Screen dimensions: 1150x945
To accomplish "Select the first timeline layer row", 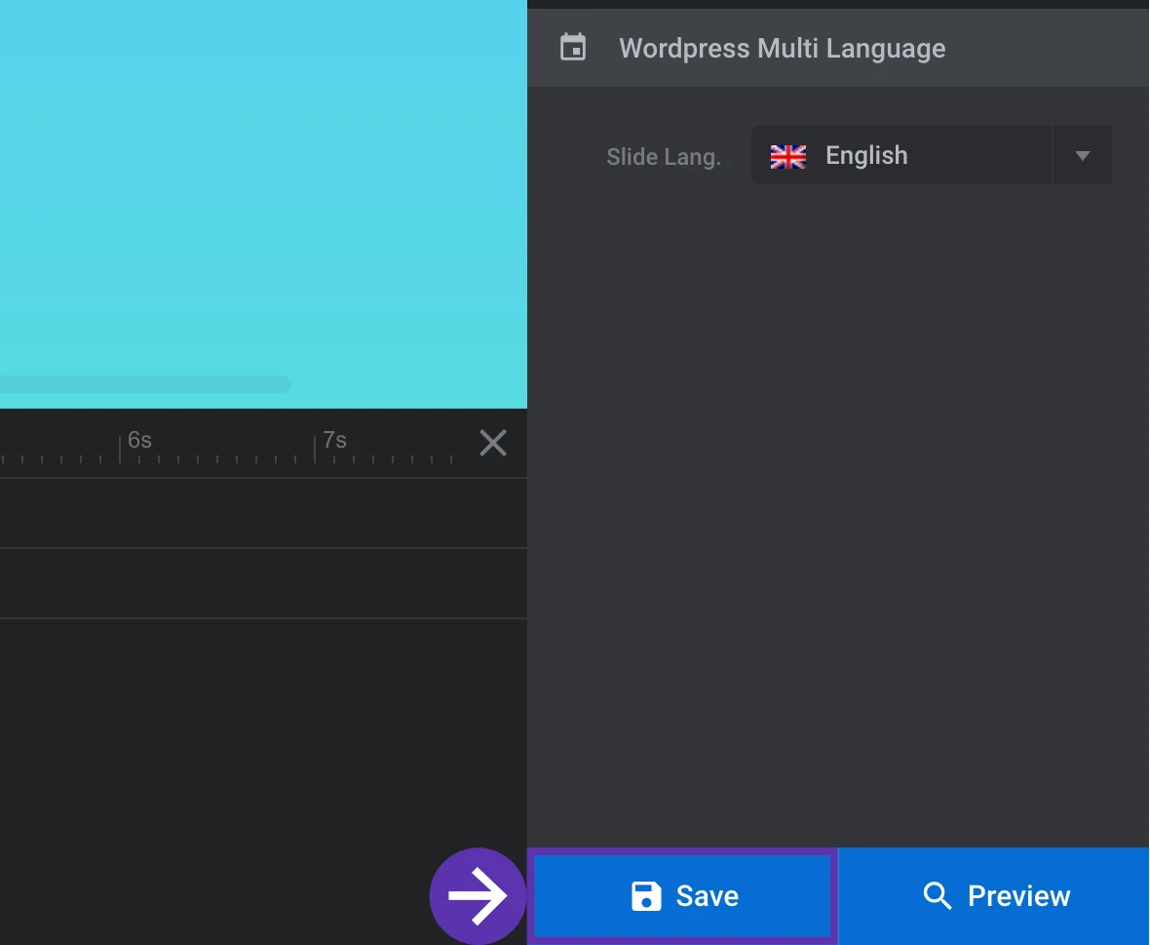I will pos(263,513).
